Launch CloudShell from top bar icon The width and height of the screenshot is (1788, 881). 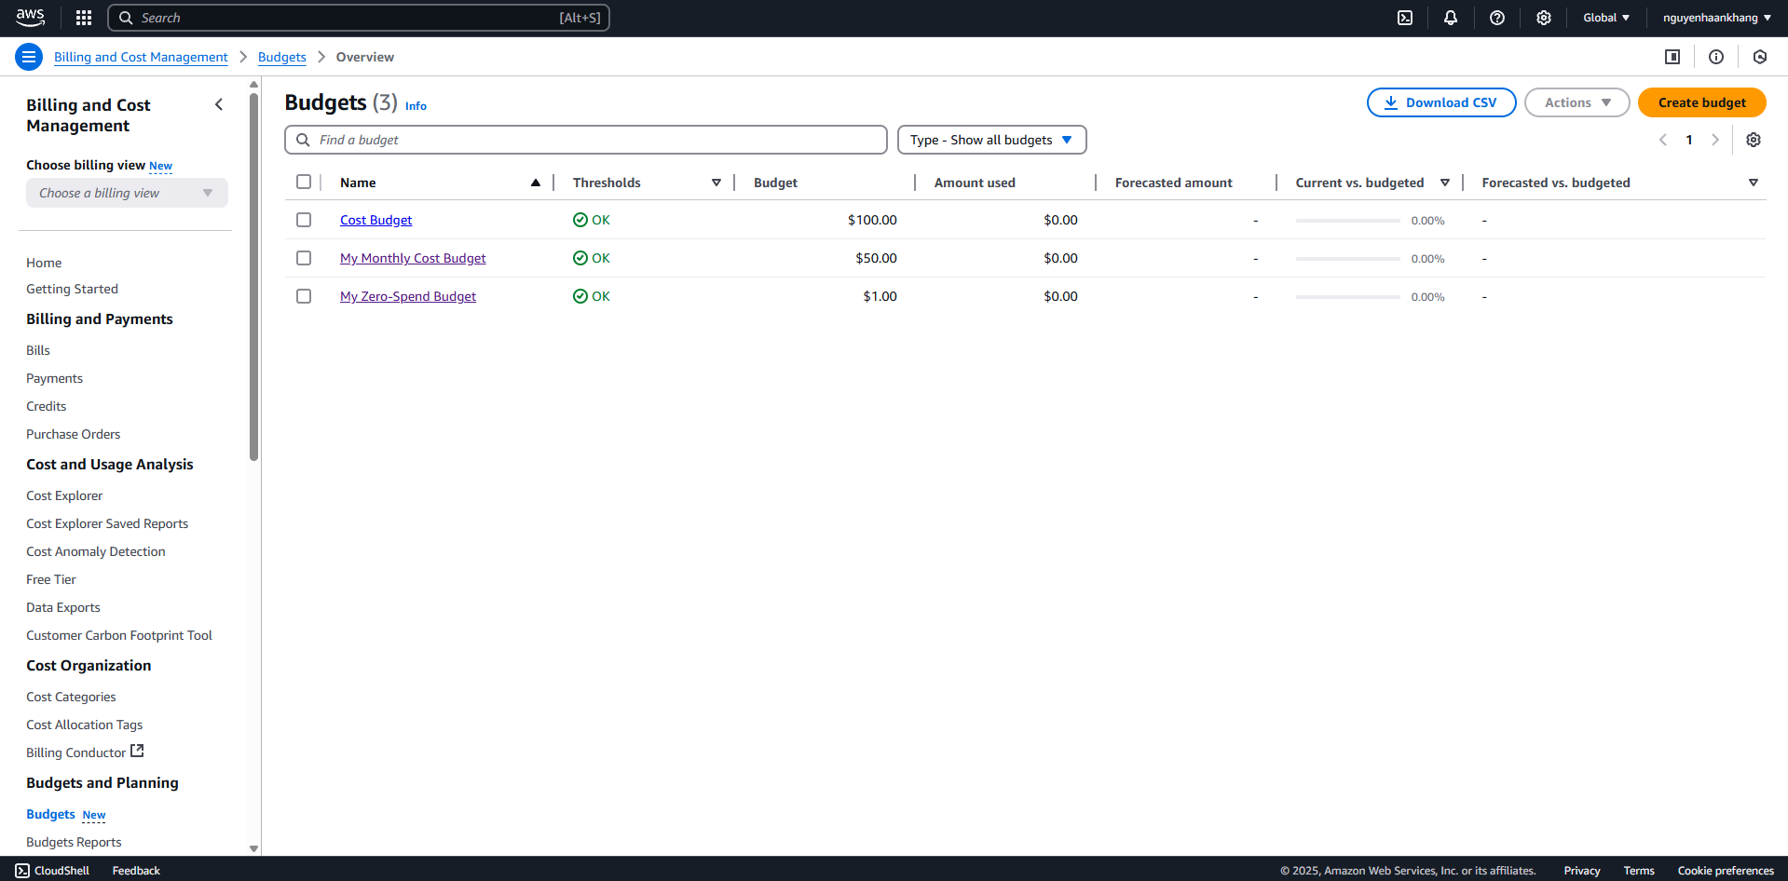click(1405, 18)
